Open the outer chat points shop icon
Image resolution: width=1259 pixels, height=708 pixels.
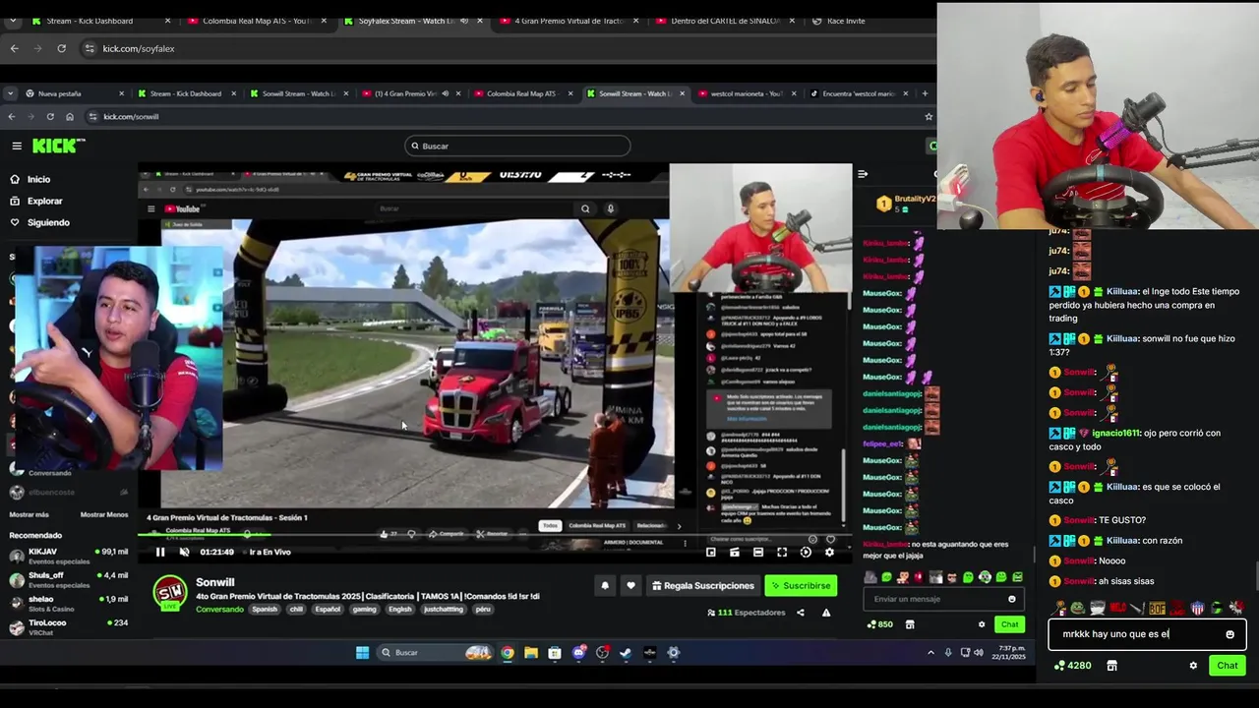point(1111,666)
